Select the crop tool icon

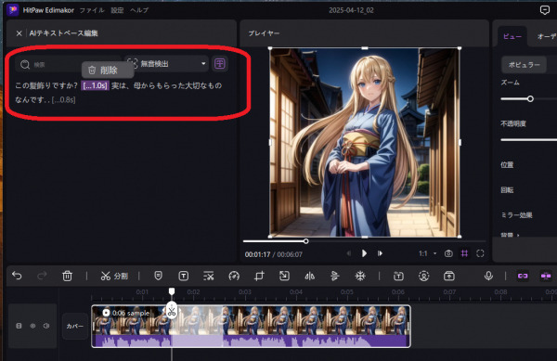pyautogui.click(x=259, y=276)
